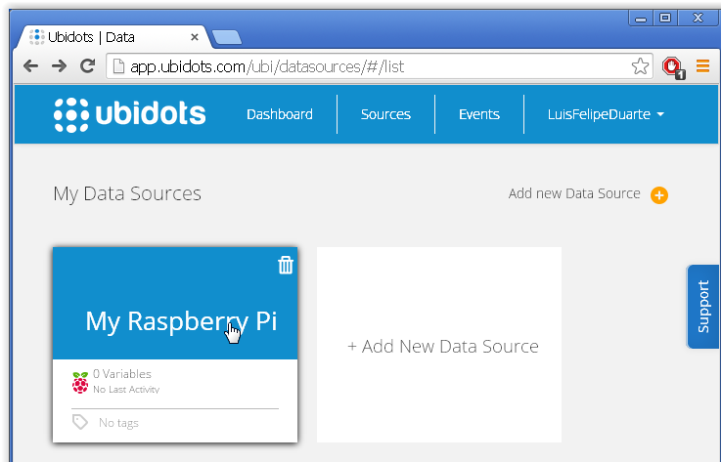This screenshot has width=722, height=462.
Task: Click the page icon in address bar
Action: (118, 66)
